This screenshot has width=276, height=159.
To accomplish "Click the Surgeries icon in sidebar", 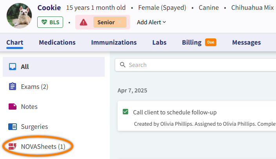I will (13, 126).
